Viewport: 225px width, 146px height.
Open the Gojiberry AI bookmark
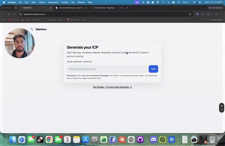77,20
